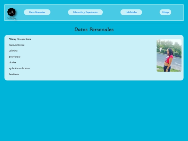Click the Datos Personales heading

(94, 30)
